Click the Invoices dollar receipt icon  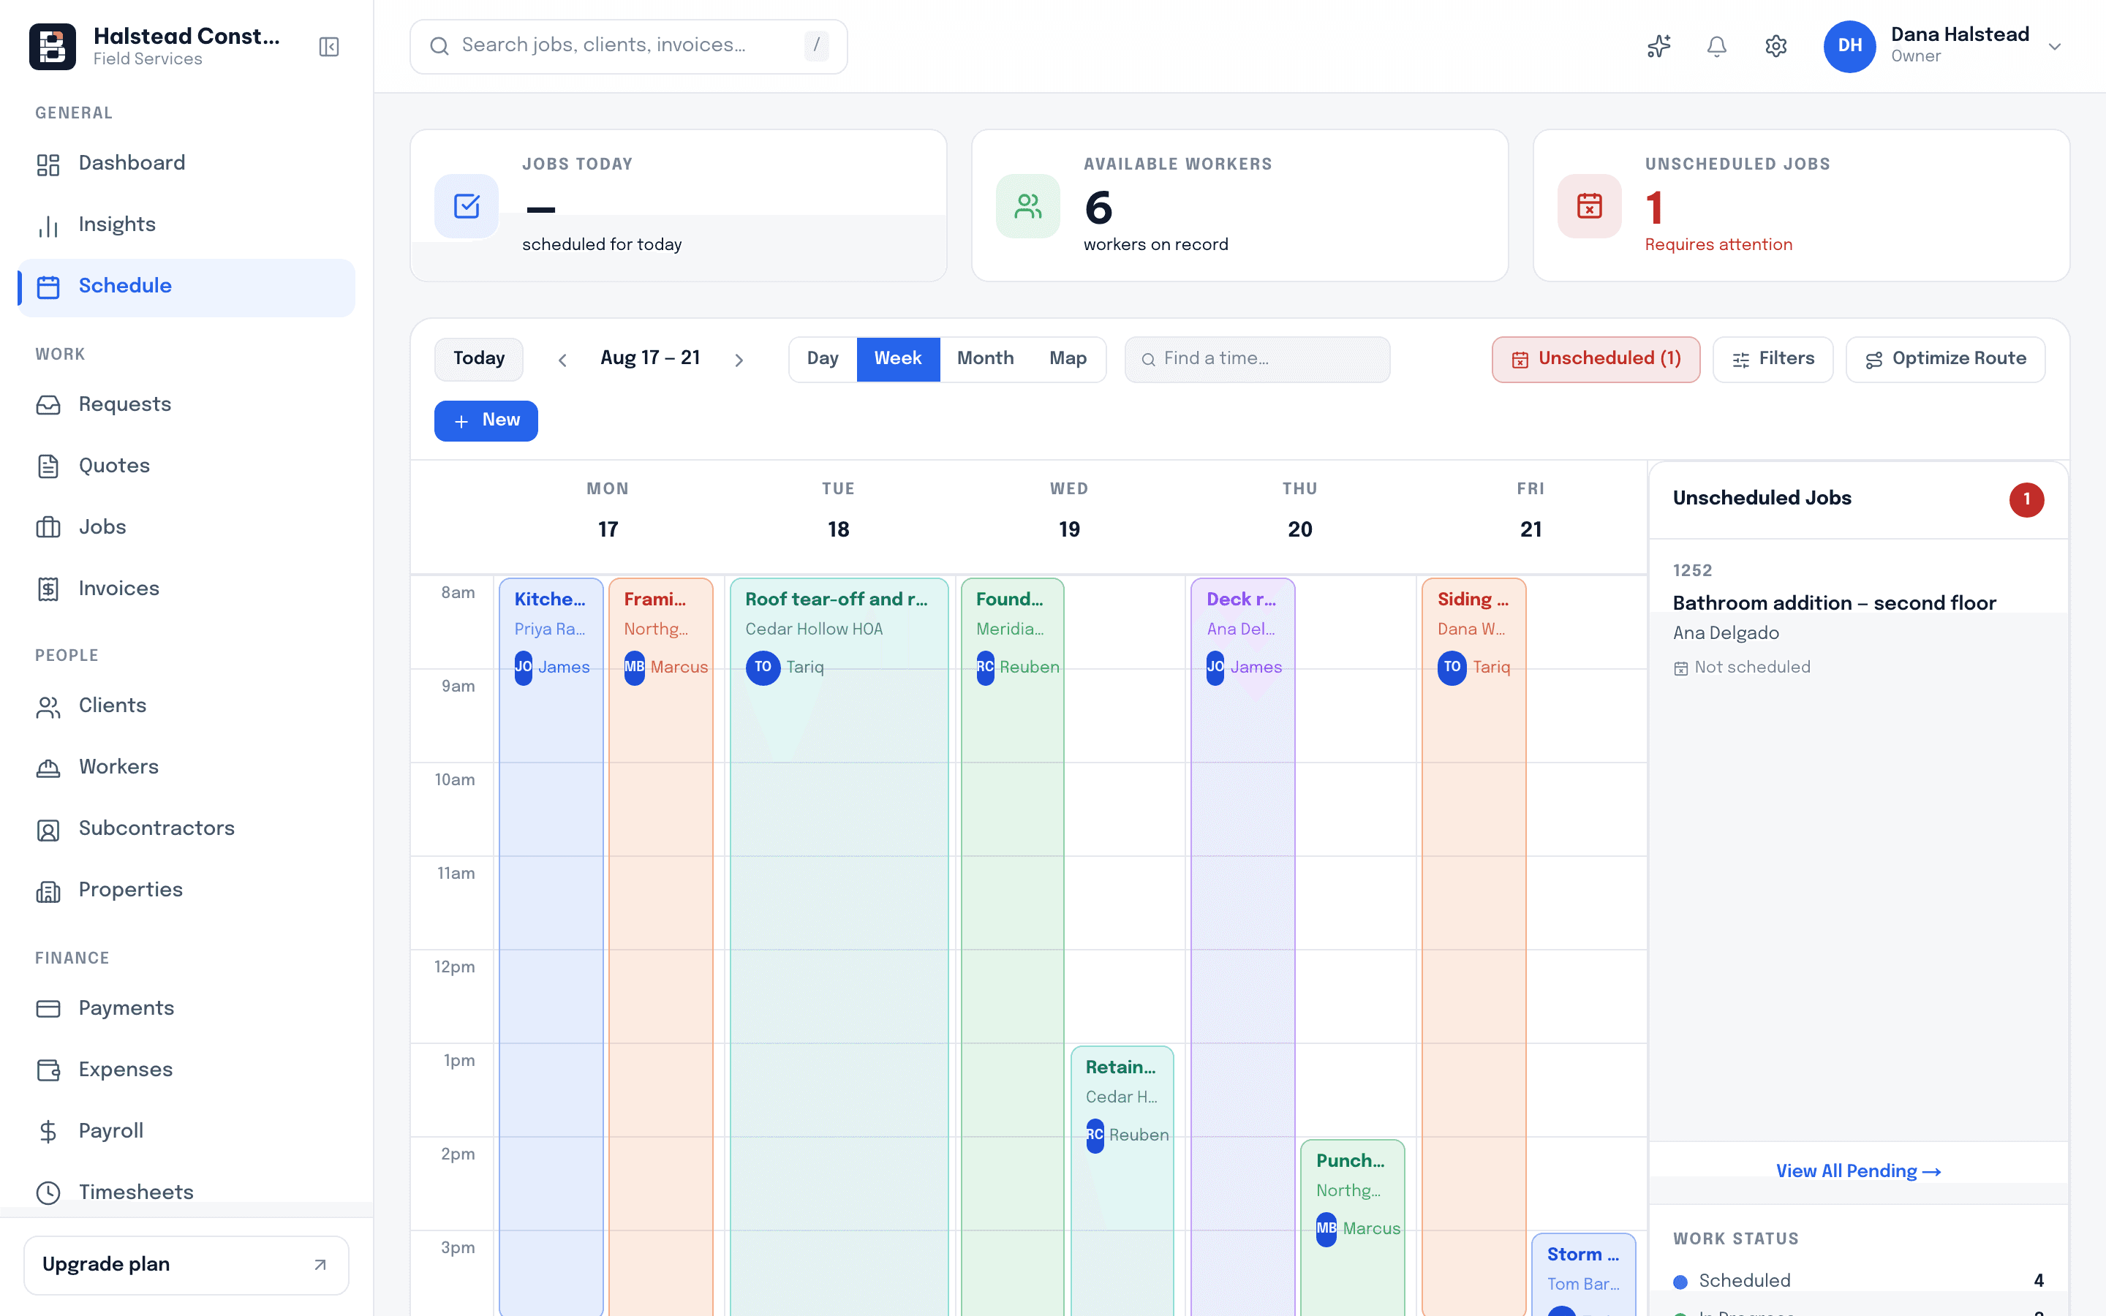(48, 589)
